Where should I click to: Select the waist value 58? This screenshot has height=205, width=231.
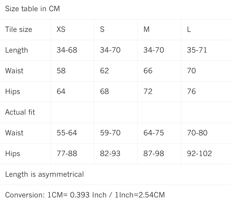61,71
